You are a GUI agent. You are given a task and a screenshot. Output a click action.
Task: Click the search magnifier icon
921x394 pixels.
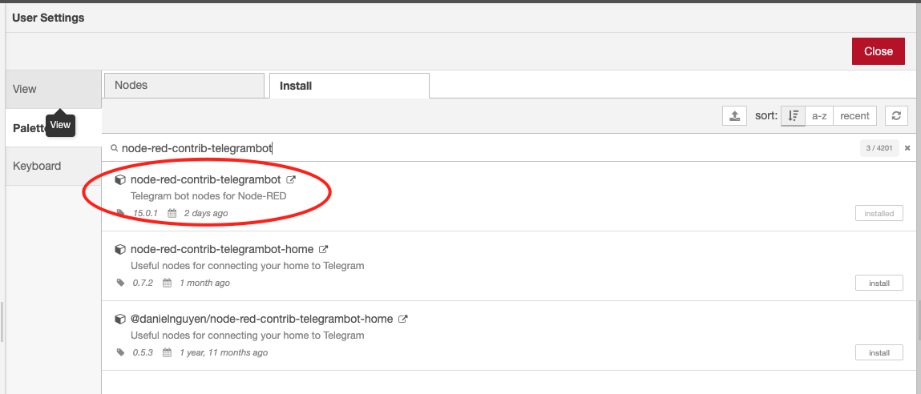(115, 148)
